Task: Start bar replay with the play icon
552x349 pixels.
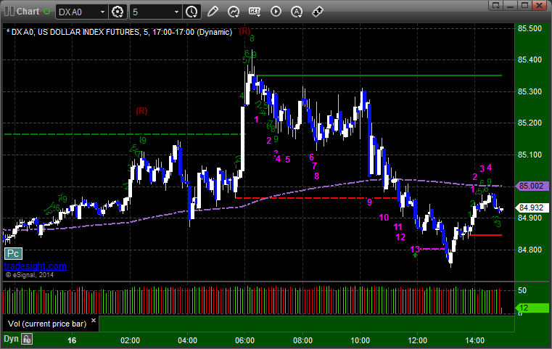Action: (x=276, y=12)
